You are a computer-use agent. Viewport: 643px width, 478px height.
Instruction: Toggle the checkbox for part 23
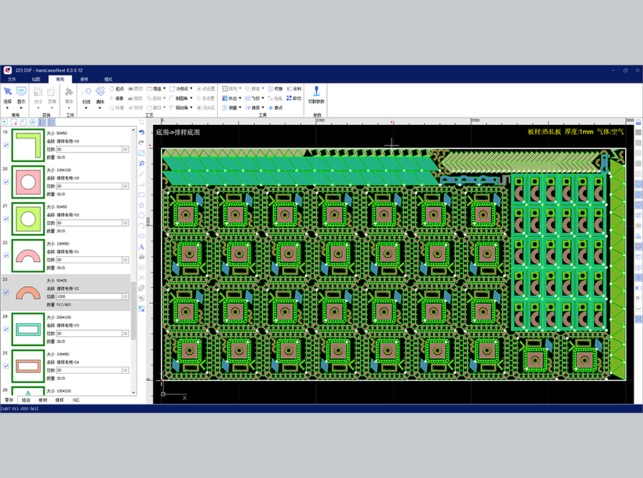pyautogui.click(x=6, y=293)
